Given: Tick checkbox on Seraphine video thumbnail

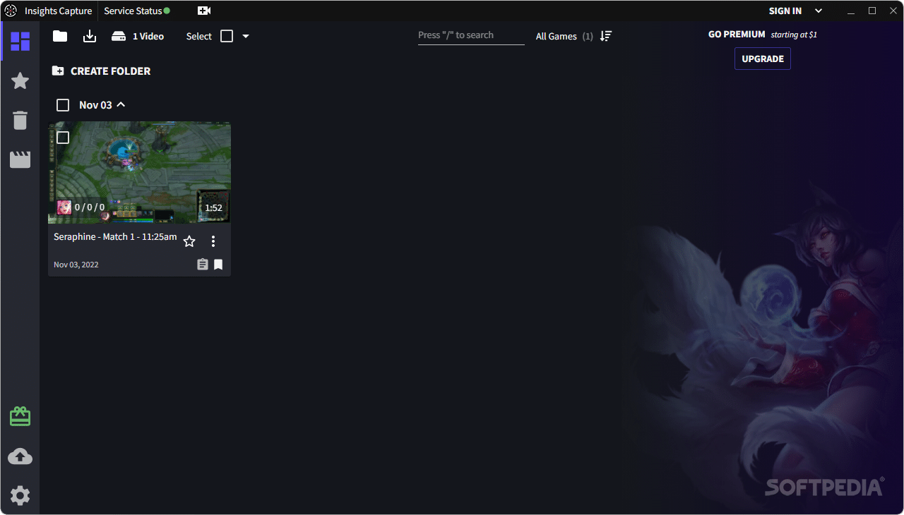Looking at the screenshot, I should click(63, 138).
